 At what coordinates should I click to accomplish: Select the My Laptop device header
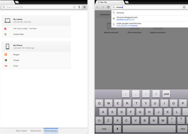coord(36,20)
